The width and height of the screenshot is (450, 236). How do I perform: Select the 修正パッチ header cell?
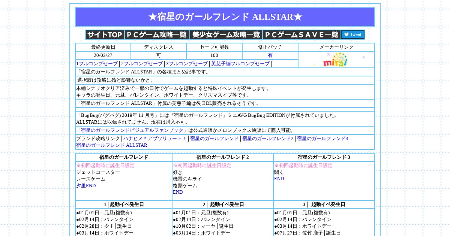point(270,47)
